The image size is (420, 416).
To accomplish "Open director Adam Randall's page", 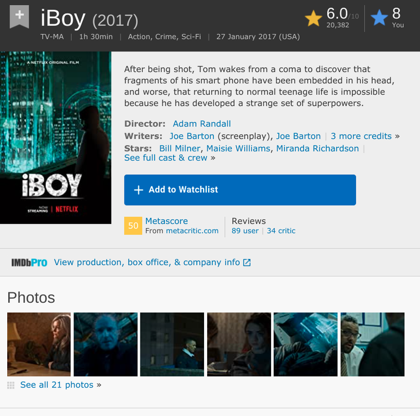I will click(202, 124).
